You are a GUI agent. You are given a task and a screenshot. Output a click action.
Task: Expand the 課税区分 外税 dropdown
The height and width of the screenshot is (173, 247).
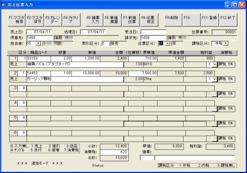coord(226,43)
